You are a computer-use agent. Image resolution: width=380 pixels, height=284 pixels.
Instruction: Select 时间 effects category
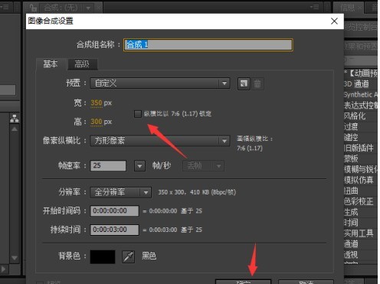pyautogui.click(x=351, y=223)
